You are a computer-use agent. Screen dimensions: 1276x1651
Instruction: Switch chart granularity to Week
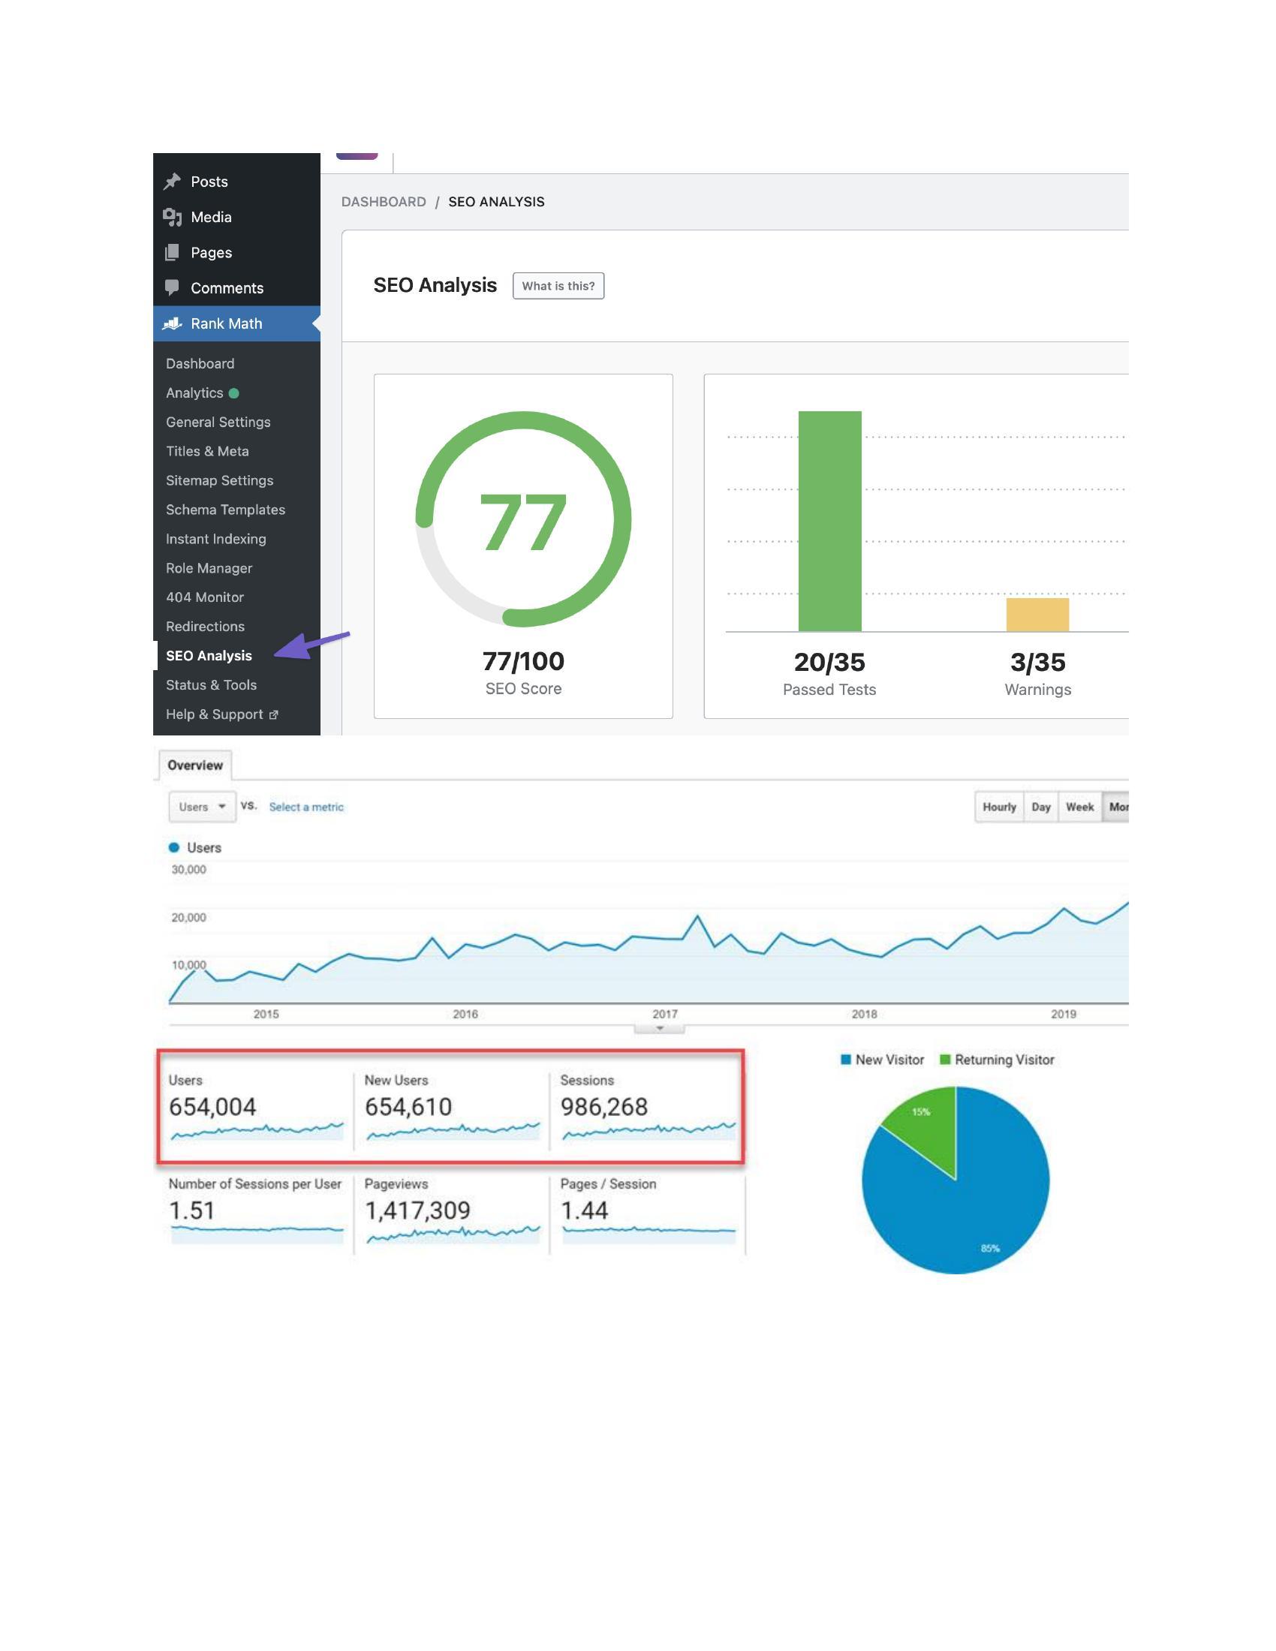[1079, 807]
